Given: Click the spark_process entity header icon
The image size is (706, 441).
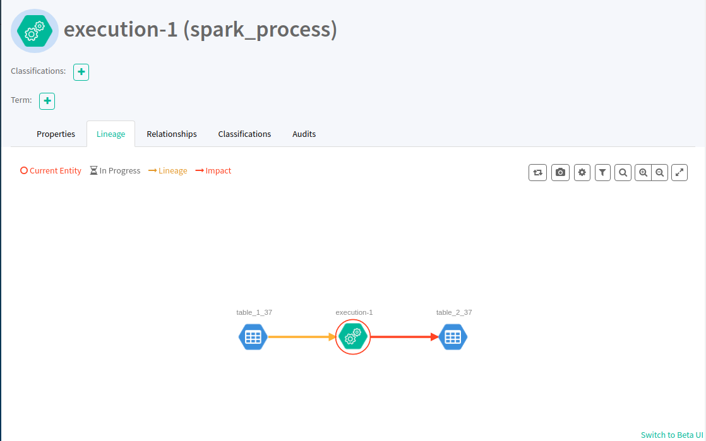Looking at the screenshot, I should (35, 31).
